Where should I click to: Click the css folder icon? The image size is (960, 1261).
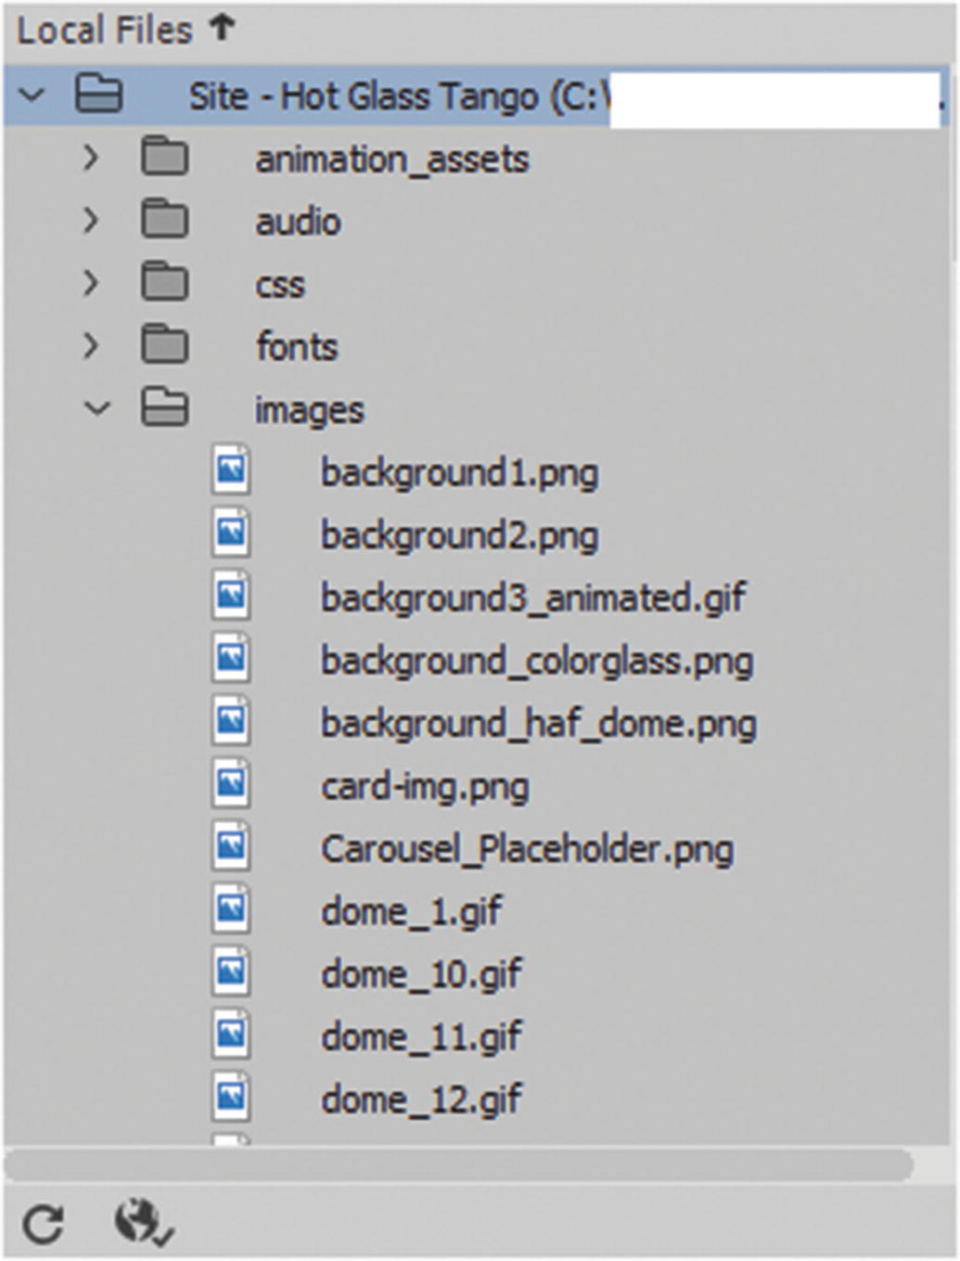coord(164,283)
